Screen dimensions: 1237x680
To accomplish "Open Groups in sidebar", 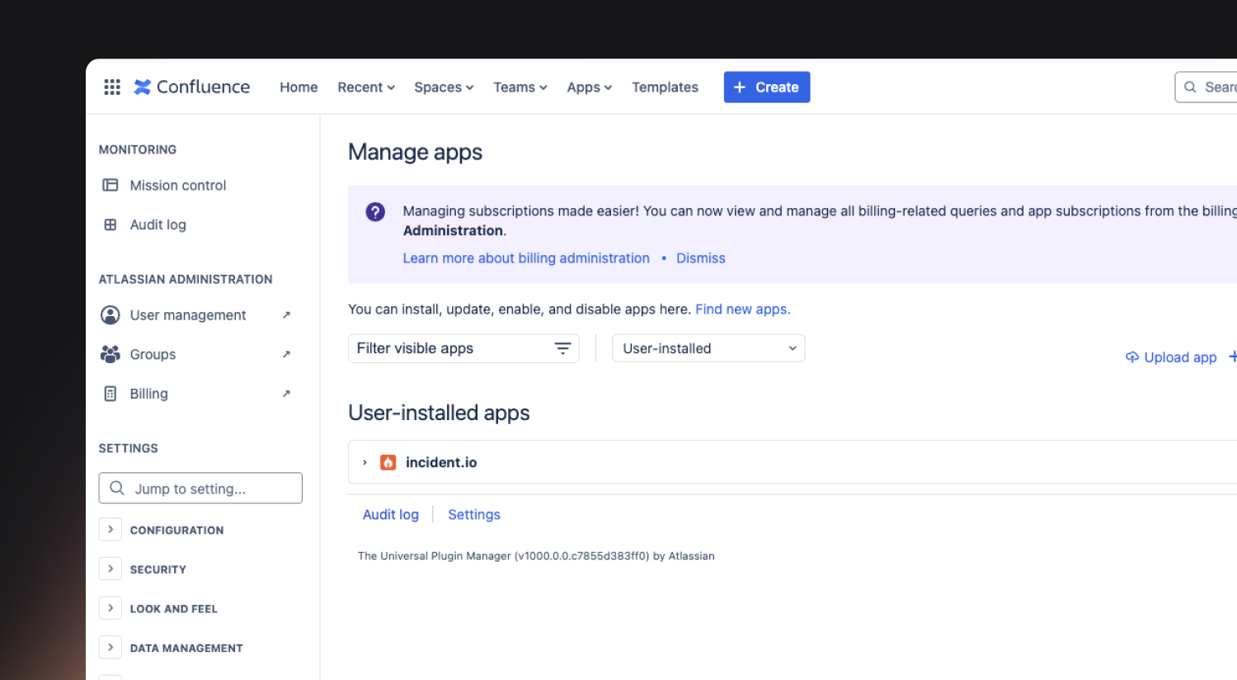I will point(153,354).
